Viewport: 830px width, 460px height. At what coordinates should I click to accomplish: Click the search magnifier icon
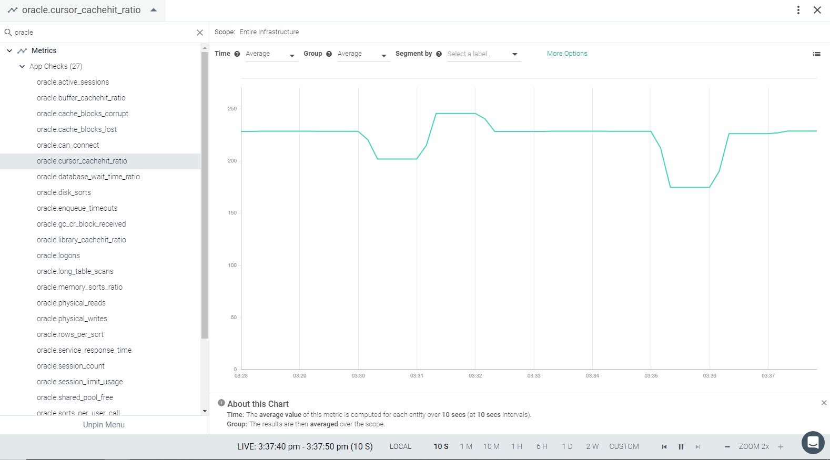8,33
